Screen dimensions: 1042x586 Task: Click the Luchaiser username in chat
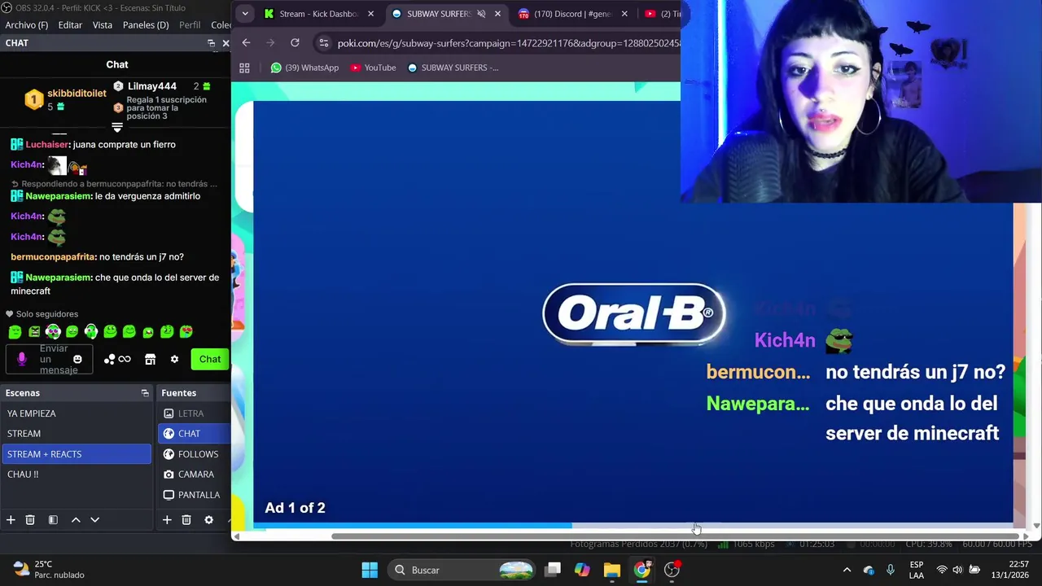pos(47,145)
